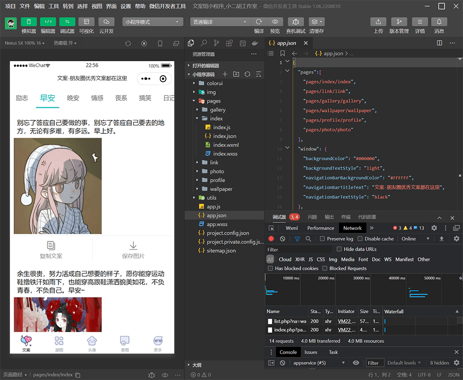
Task: Check Has blocked cookies
Action: (270, 268)
